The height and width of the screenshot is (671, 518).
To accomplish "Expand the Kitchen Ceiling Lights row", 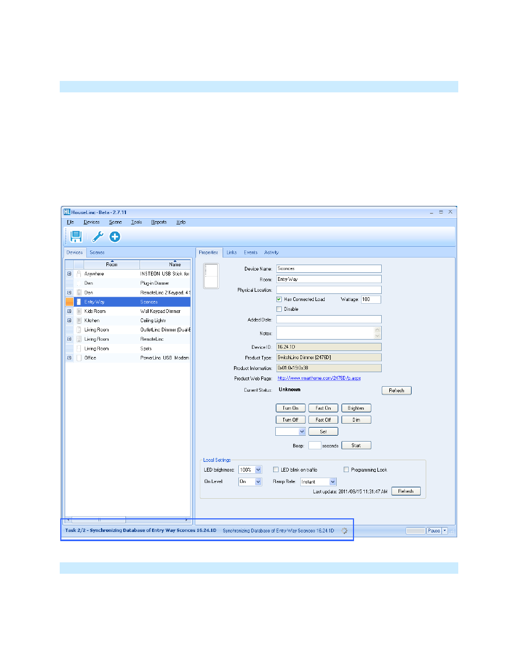I will tap(69, 321).
